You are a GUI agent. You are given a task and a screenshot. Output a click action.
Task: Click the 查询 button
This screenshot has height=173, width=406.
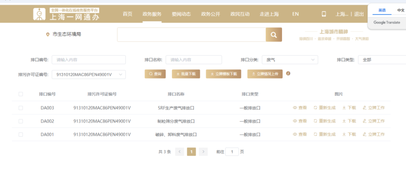pyautogui.click(x=155, y=74)
